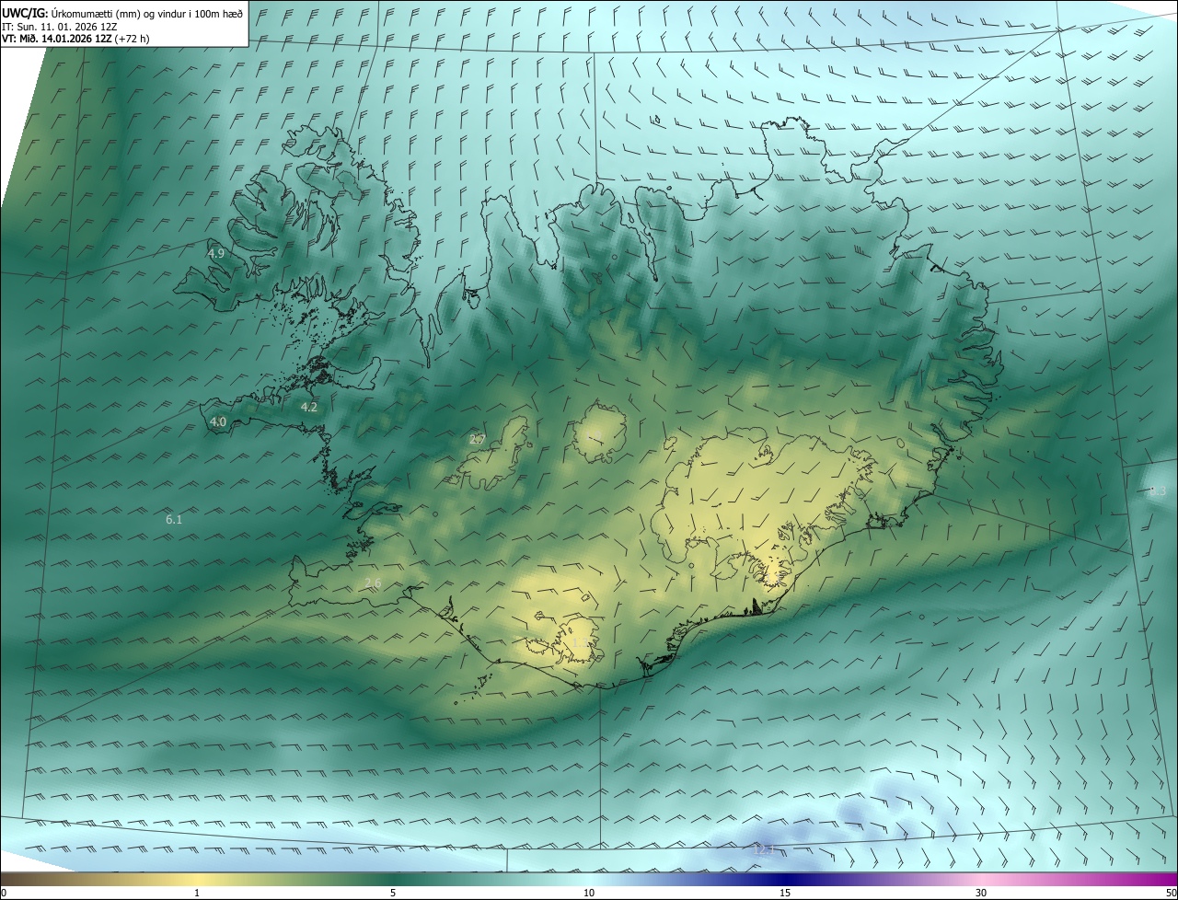1178x900 pixels.
Task: Click the 2.7 value label beside the Langjökull glacier
Action: pos(478,440)
